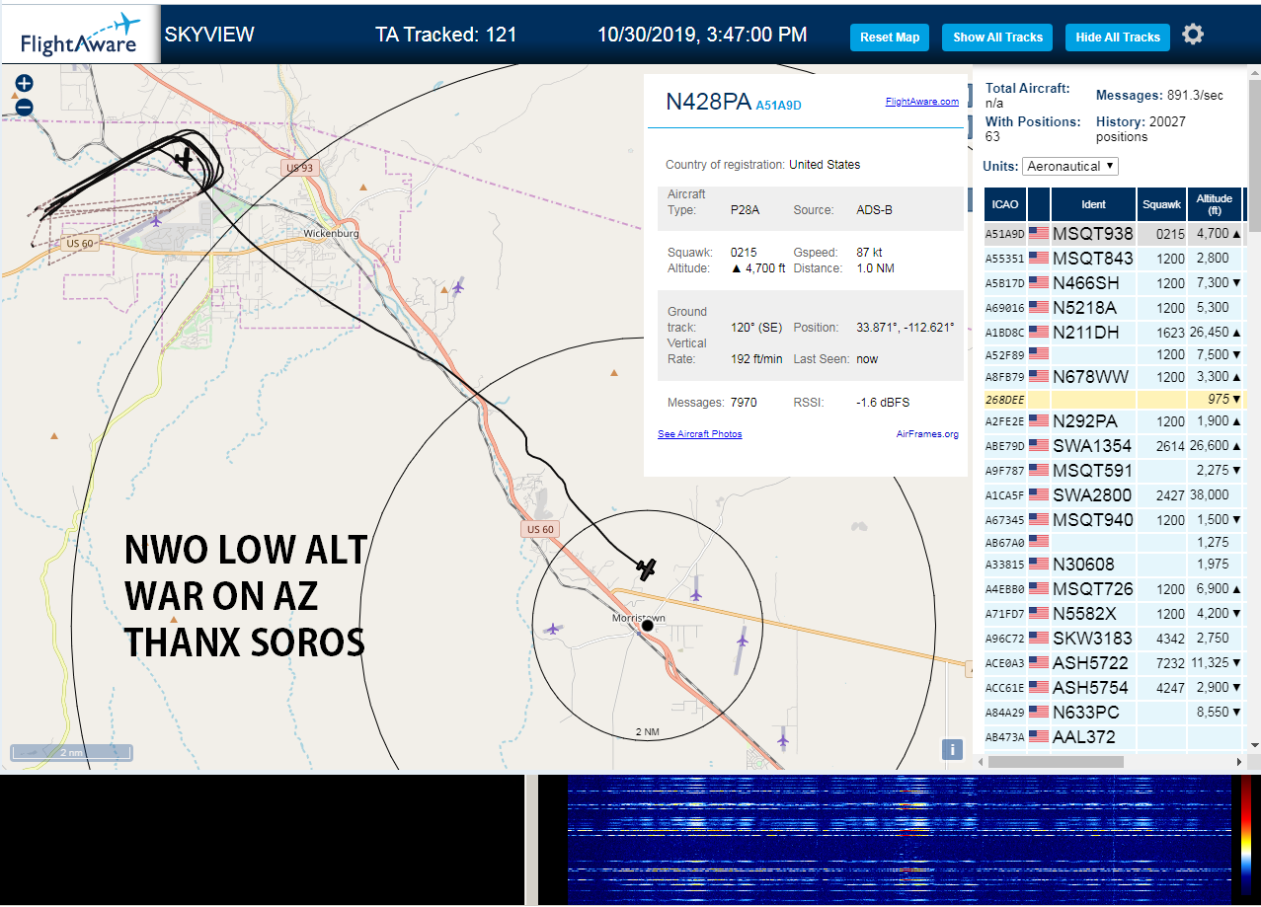Select the N5582X aircraft row

pyautogui.click(x=1114, y=614)
